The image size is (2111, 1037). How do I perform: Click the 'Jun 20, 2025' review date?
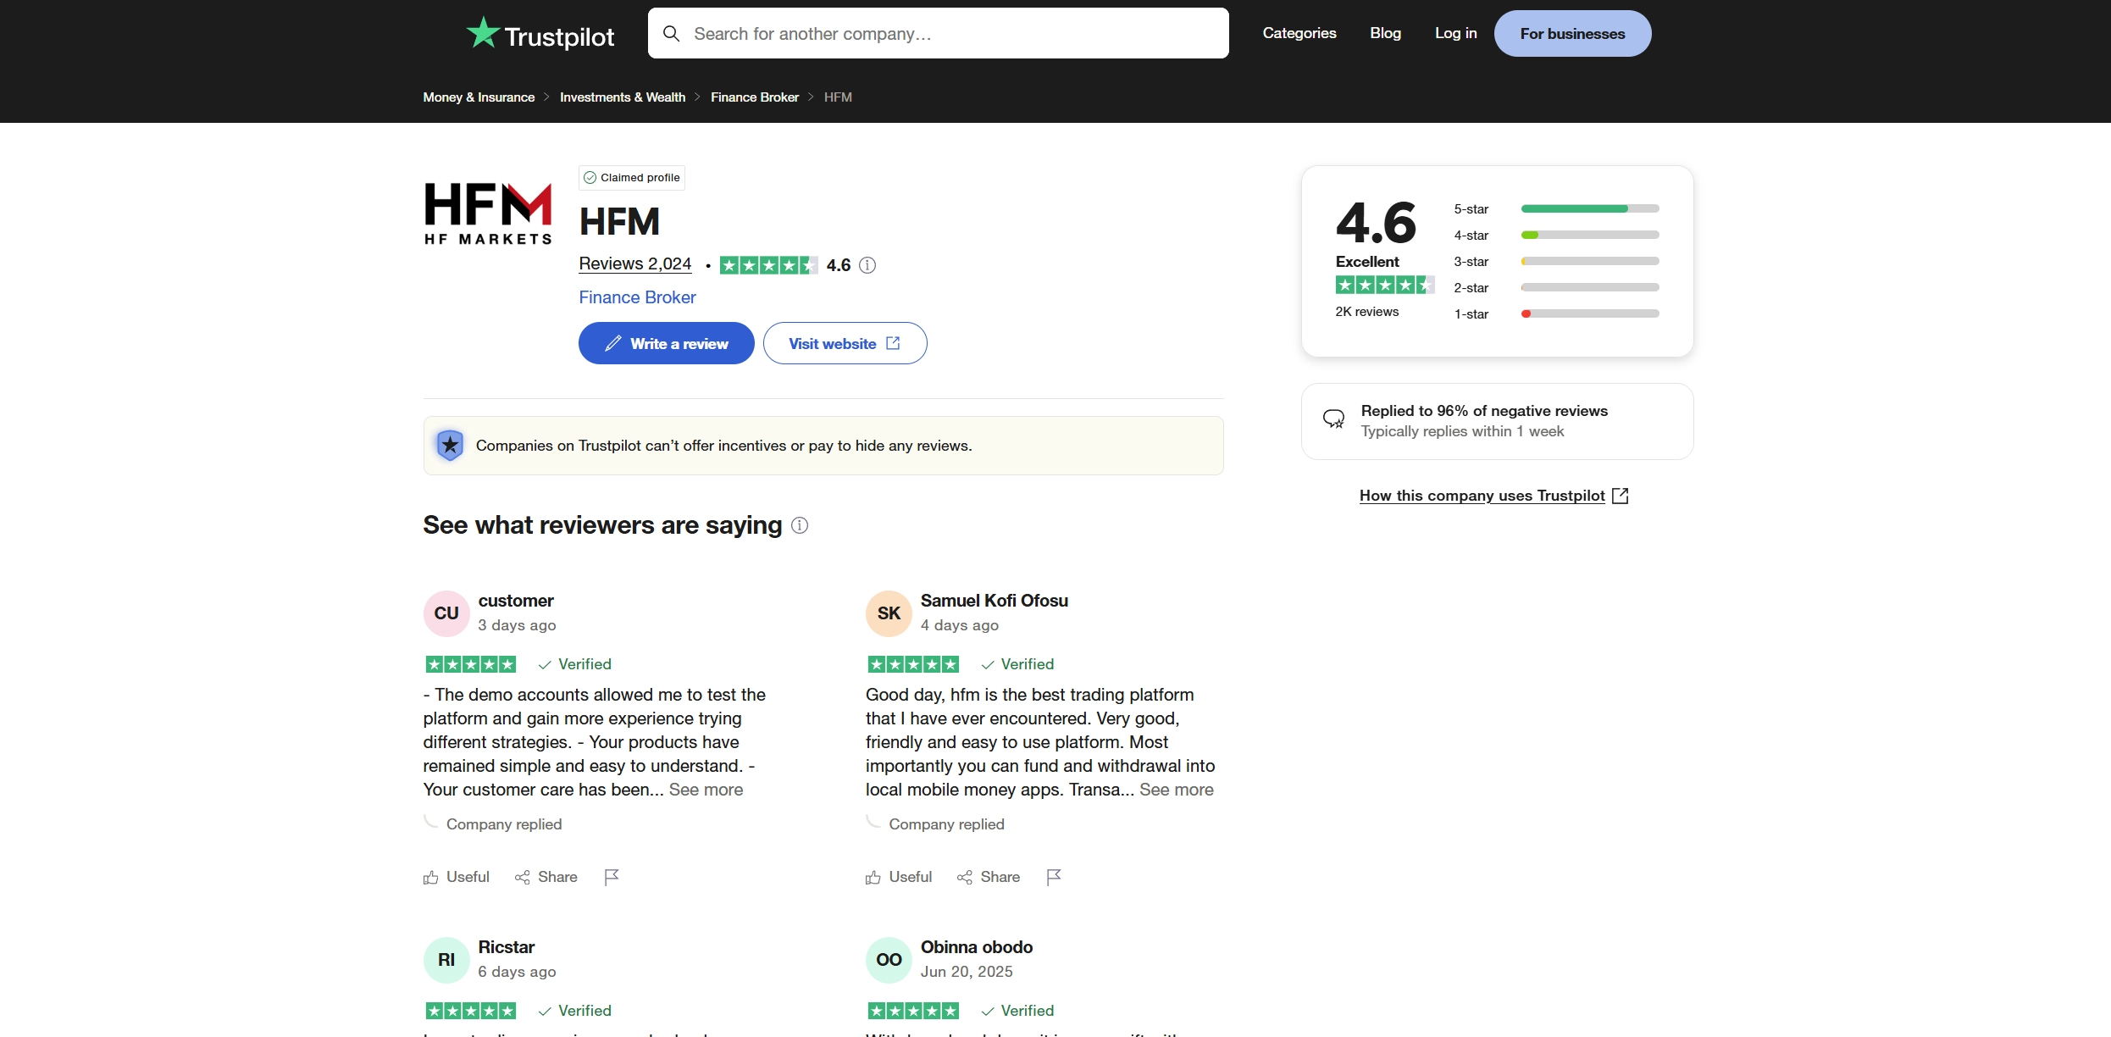pos(967,972)
